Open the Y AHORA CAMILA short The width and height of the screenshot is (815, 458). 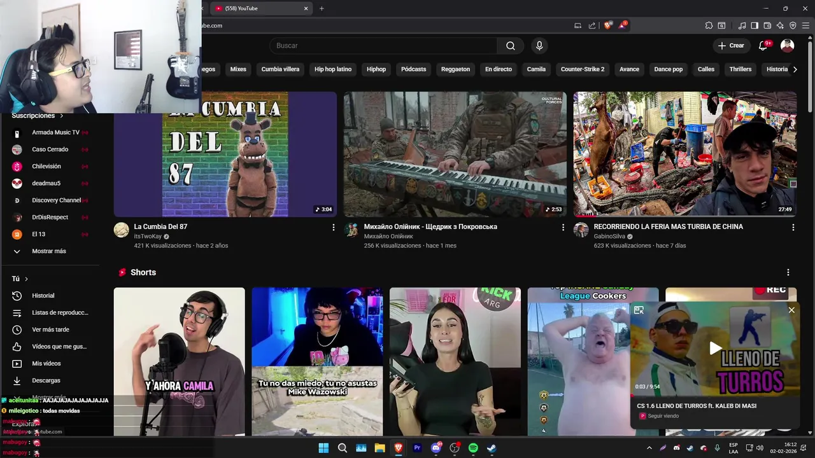pos(180,361)
